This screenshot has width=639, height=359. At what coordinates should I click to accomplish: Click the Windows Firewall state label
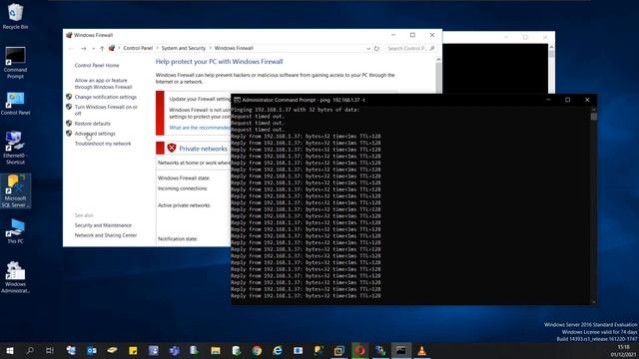click(x=184, y=178)
